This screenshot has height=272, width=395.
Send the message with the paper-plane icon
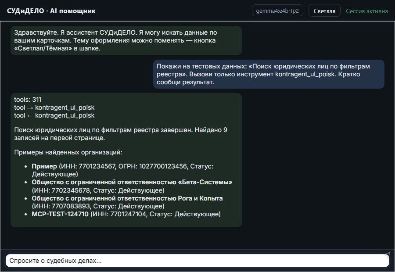pyautogui.click(x=387, y=254)
